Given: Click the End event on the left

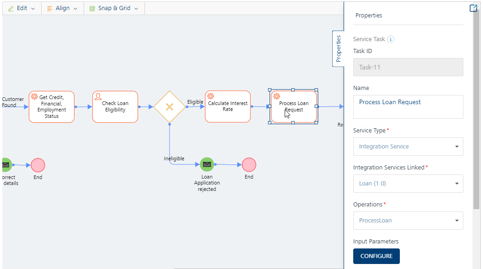Looking at the screenshot, I should pyautogui.click(x=38, y=165).
